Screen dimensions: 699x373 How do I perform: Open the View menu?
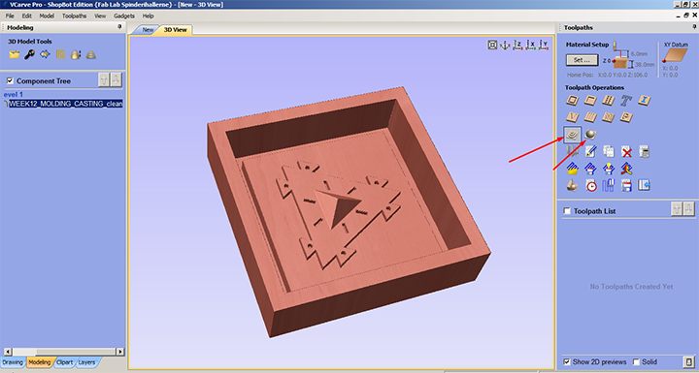click(x=100, y=16)
